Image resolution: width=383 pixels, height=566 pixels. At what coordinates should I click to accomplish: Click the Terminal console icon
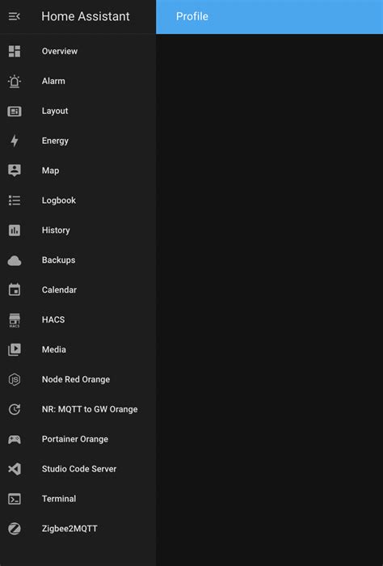(x=15, y=499)
